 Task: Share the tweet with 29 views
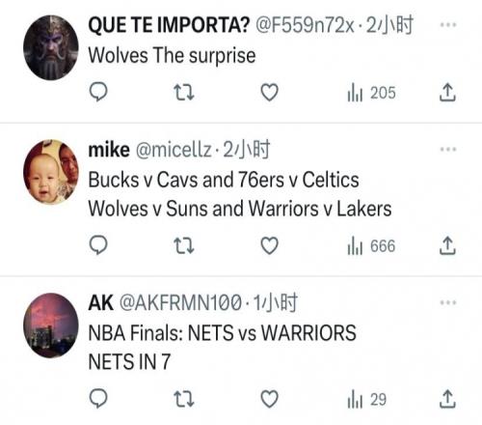click(447, 400)
